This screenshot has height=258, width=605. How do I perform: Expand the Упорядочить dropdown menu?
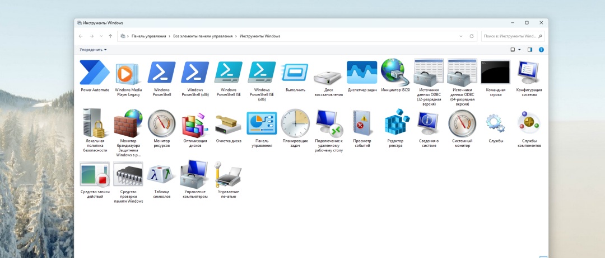93,50
